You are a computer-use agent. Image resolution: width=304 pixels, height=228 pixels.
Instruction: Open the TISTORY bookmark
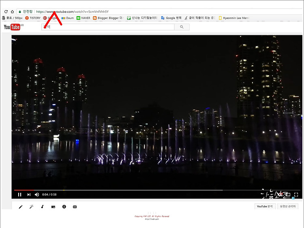tap(33, 18)
